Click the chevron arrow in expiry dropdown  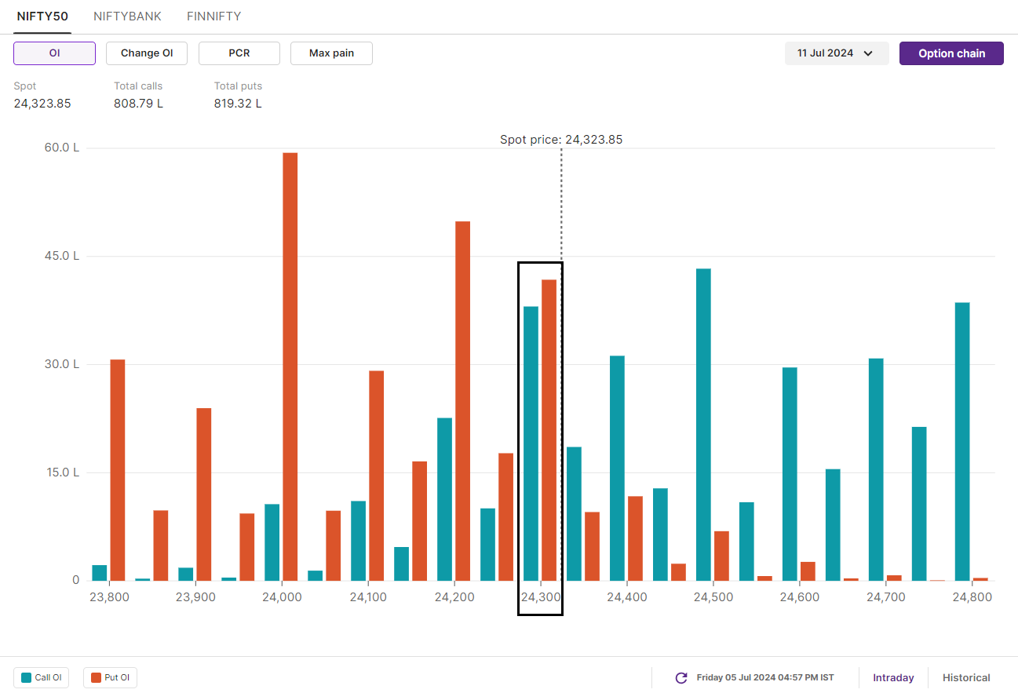[x=868, y=53]
